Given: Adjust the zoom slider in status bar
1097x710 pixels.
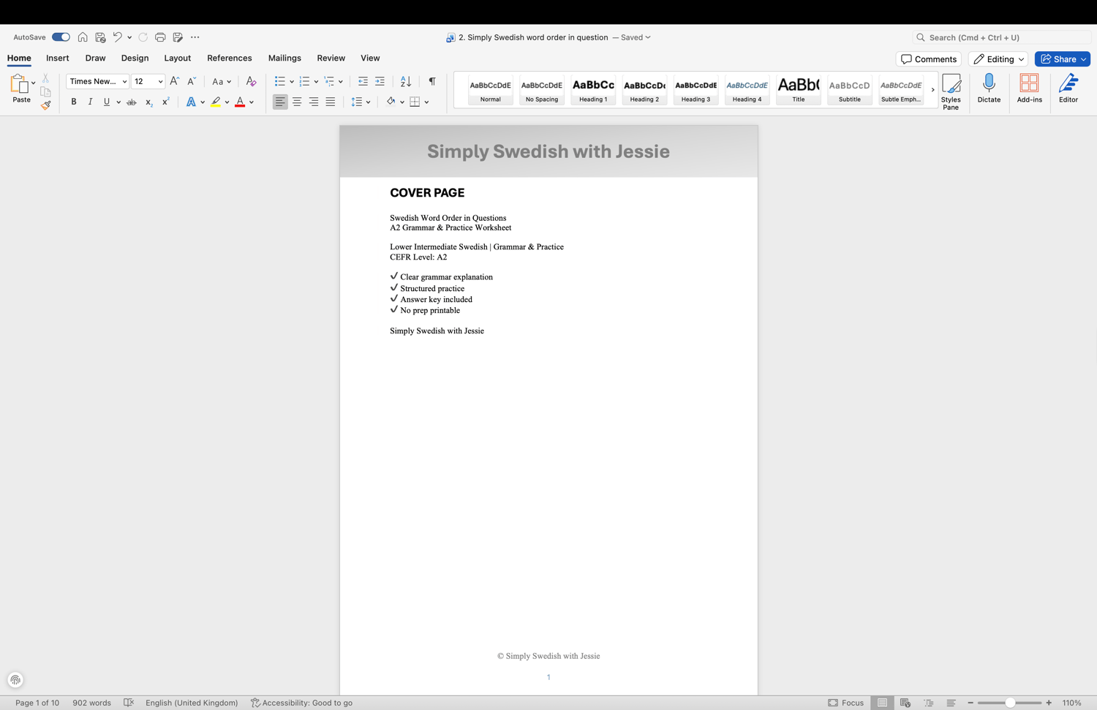Looking at the screenshot, I should click(x=1009, y=703).
